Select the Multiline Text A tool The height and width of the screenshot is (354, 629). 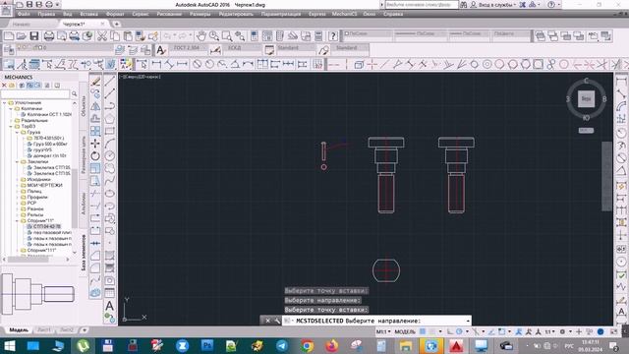[109, 306]
